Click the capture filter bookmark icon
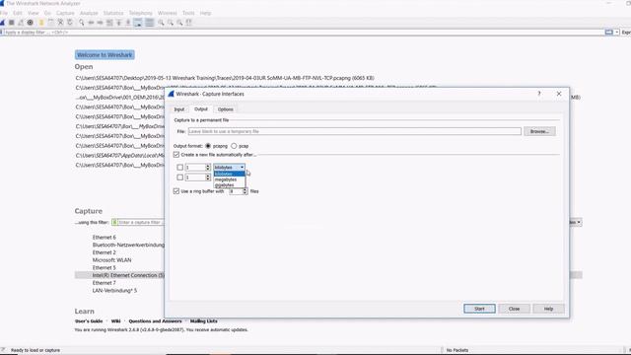The height and width of the screenshot is (355, 631). (114, 222)
